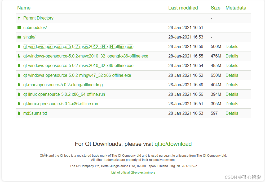Click file icon beside linux x86_64 run file

tap(19, 94)
